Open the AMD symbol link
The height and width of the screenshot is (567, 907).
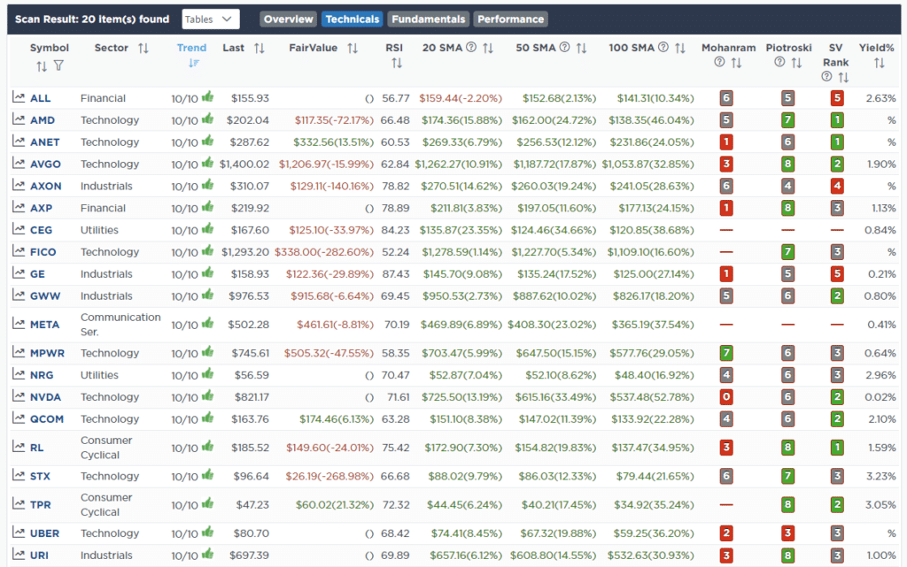click(43, 120)
